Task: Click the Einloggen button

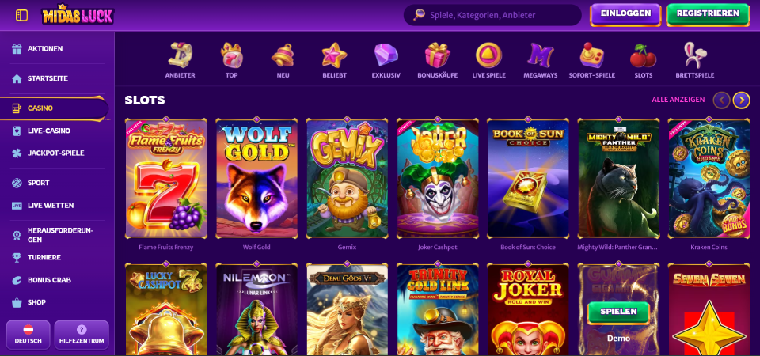Action: [x=625, y=13]
